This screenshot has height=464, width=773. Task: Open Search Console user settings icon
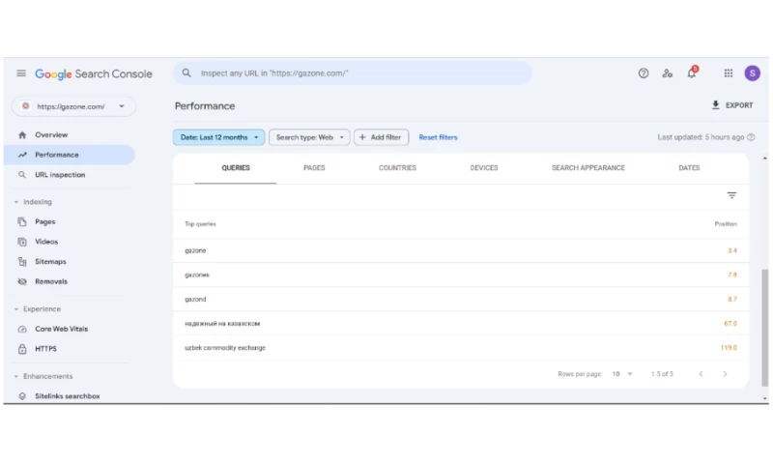[667, 73]
